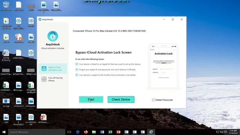
Task: Click the 'Forgot your Apple ID and password' line
Action: pyautogui.click(x=107, y=70)
